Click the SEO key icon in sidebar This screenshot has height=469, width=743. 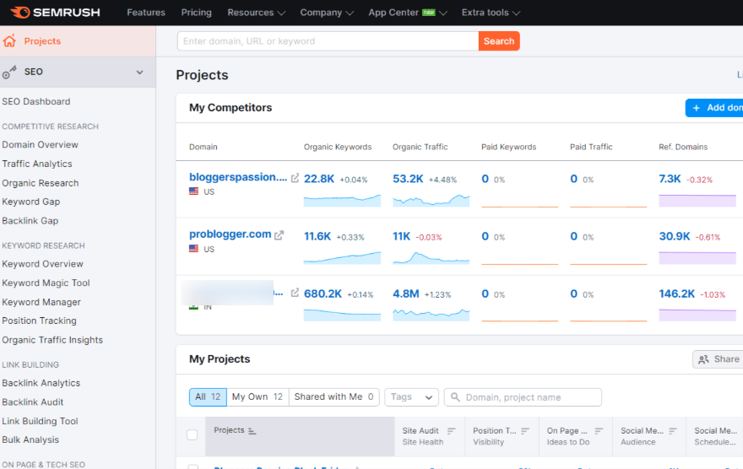(9, 73)
